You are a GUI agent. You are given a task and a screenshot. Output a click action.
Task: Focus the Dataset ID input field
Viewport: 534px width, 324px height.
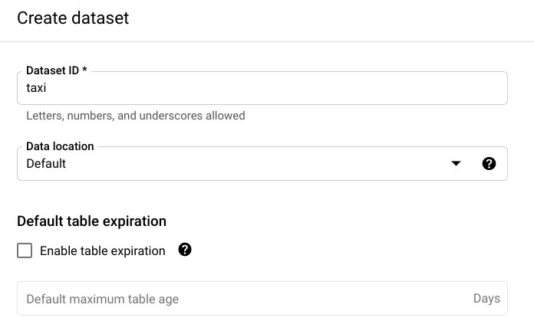click(x=261, y=88)
